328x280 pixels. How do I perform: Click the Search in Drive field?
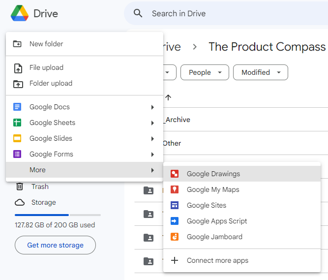(x=226, y=13)
